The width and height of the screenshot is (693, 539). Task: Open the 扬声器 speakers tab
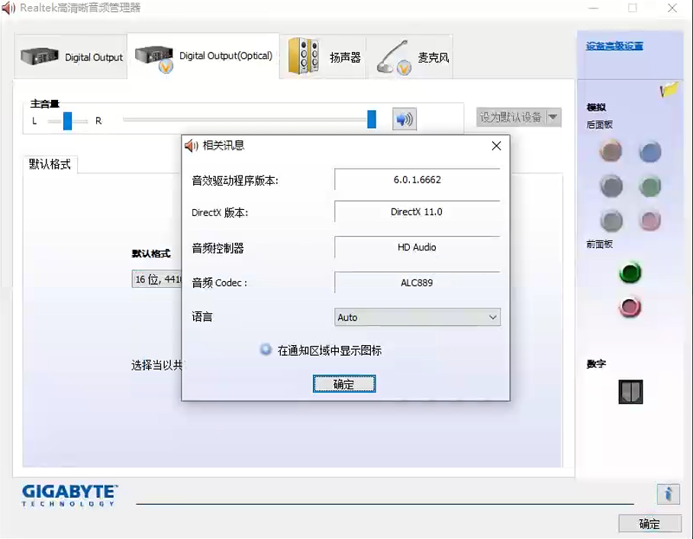[x=323, y=56]
